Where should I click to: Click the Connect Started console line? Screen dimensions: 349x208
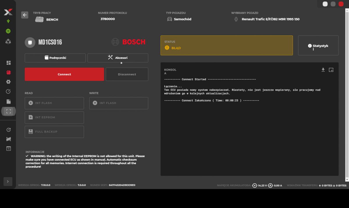pos(210,79)
